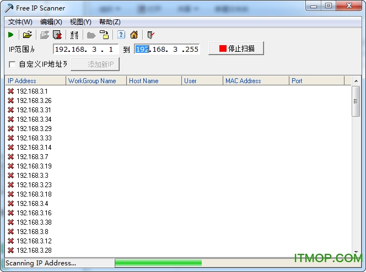Click the Scanning IP Address status text
This screenshot has height=272, width=366.
pyautogui.click(x=41, y=263)
